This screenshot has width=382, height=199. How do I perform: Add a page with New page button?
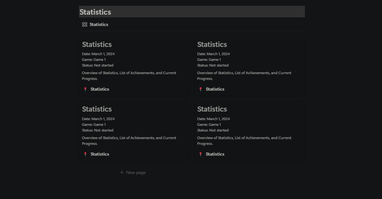(x=136, y=173)
